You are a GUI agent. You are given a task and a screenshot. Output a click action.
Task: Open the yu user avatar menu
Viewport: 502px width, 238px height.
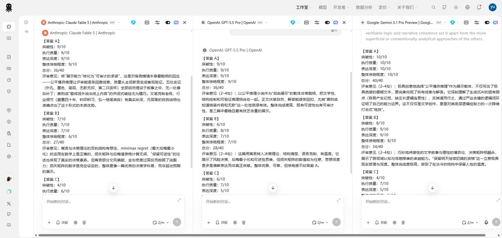click(x=492, y=7)
